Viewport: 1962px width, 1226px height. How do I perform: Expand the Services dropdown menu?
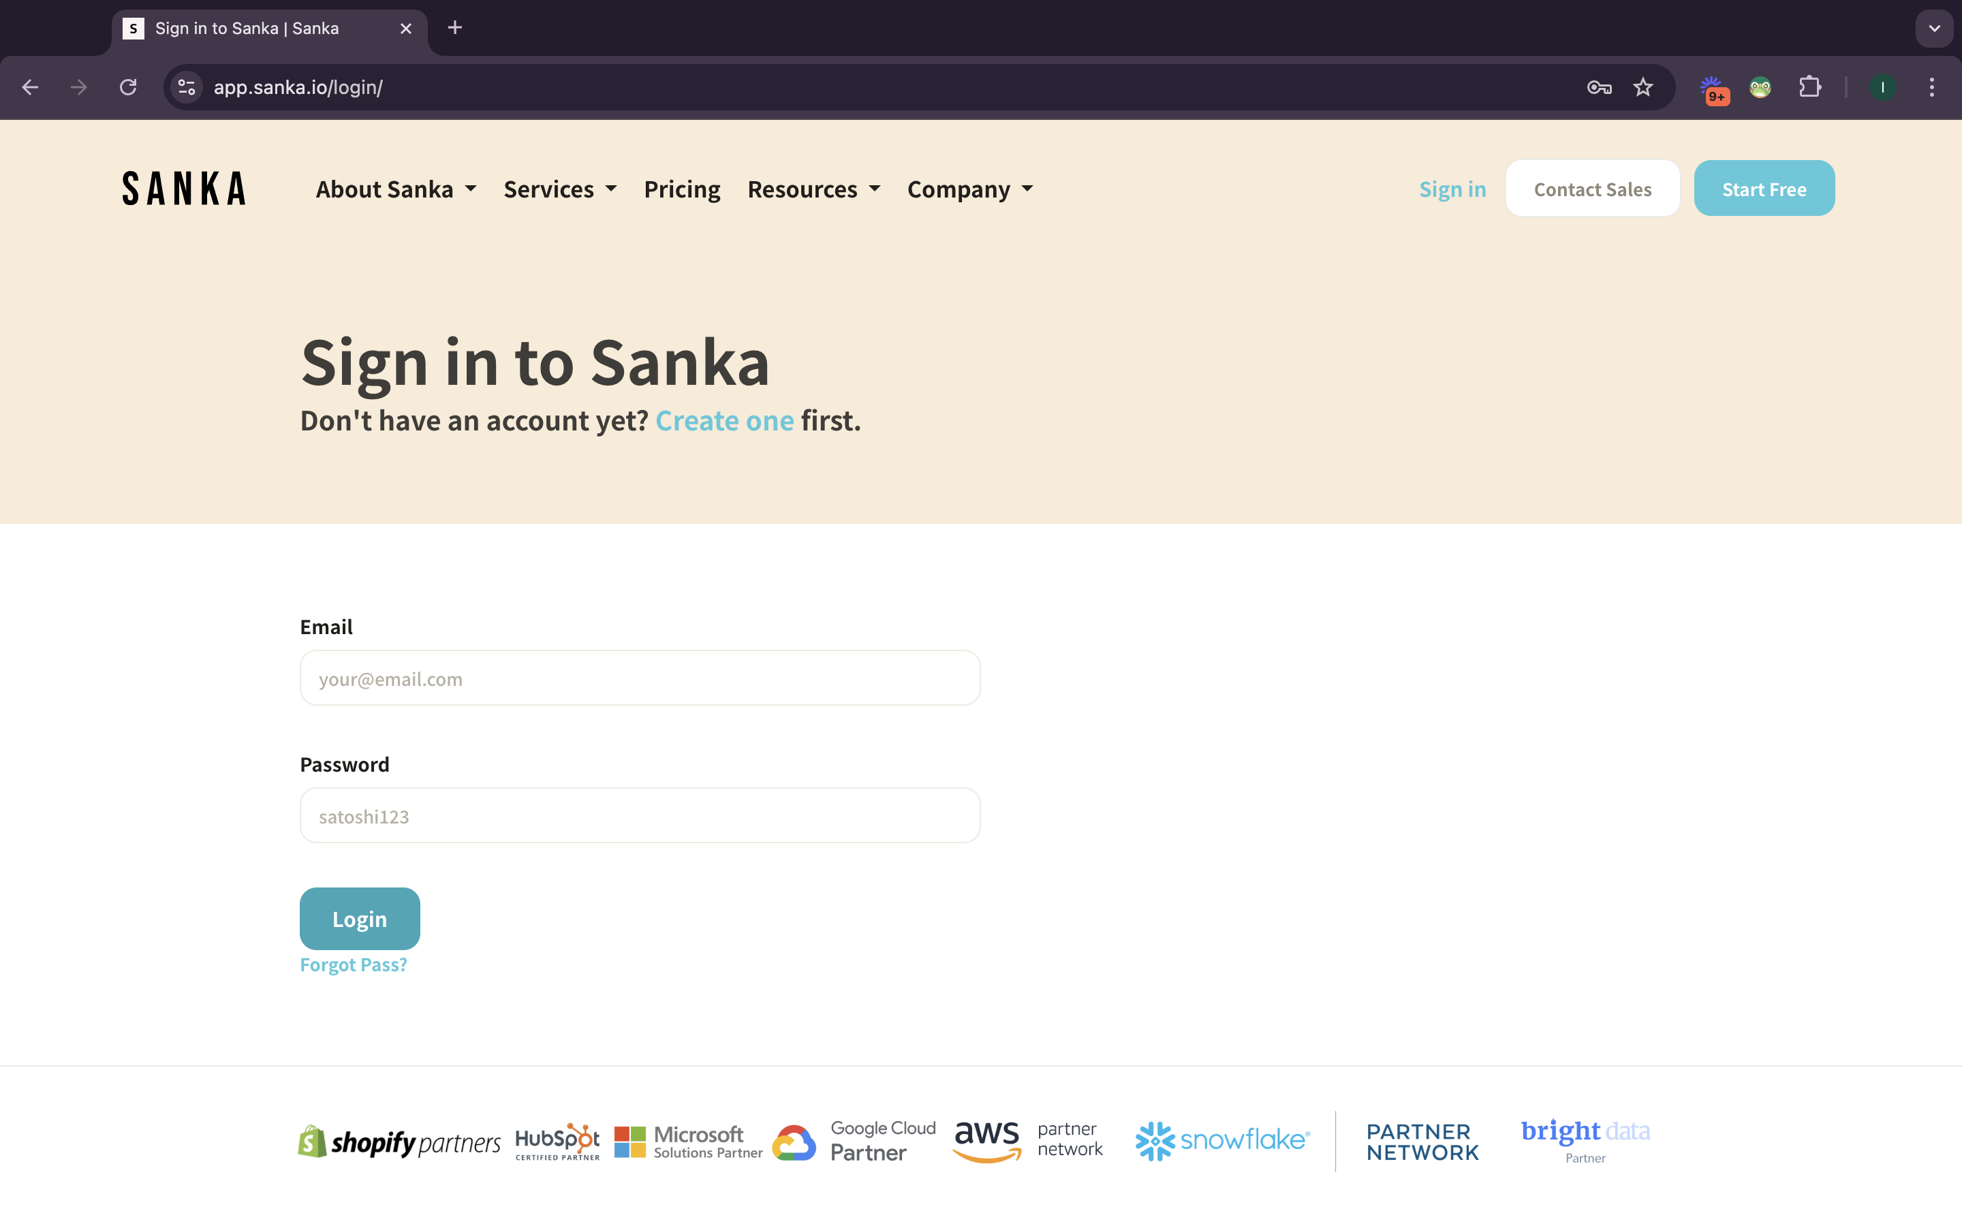(x=559, y=189)
